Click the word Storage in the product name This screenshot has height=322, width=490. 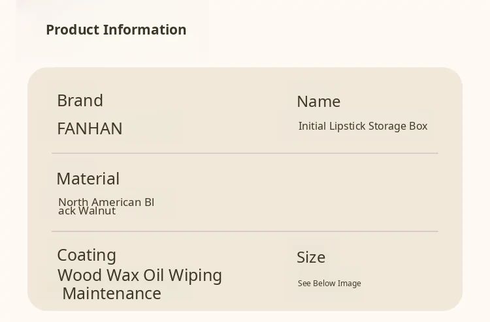pos(388,126)
